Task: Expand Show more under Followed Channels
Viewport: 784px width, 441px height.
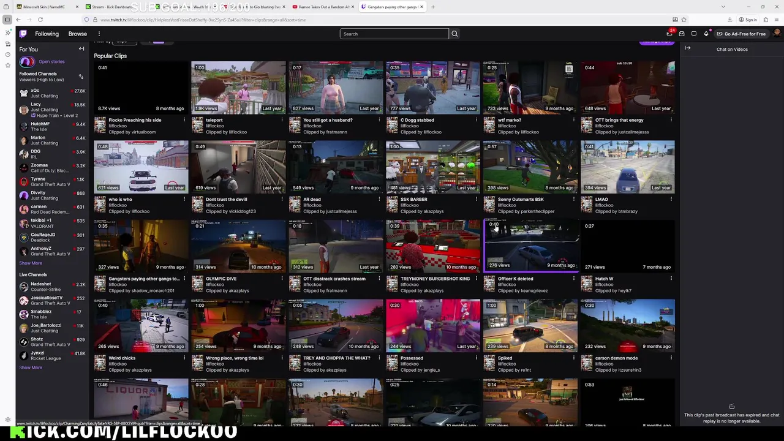Action: (x=31, y=263)
